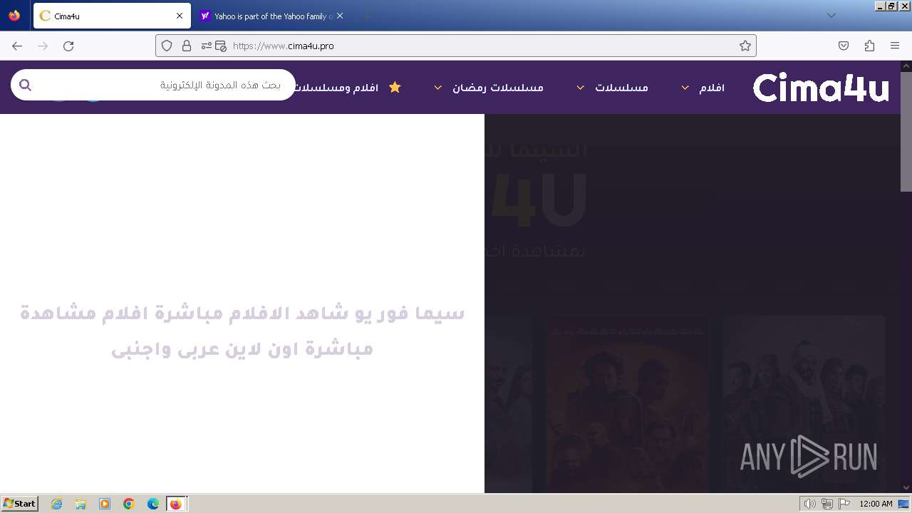The image size is (912, 513).
Task: Bookmark this page with the star icon
Action: [x=745, y=46]
